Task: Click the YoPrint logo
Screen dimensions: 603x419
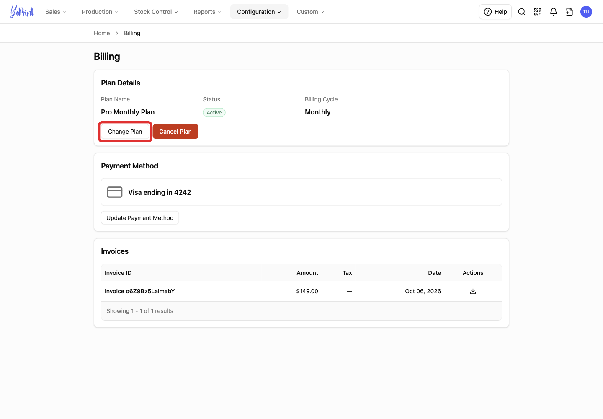Action: coord(22,12)
